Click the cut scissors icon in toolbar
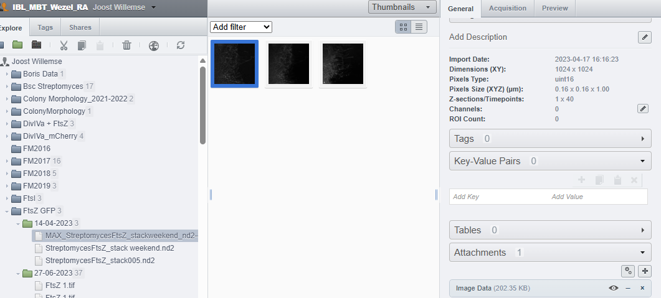 pos(64,45)
